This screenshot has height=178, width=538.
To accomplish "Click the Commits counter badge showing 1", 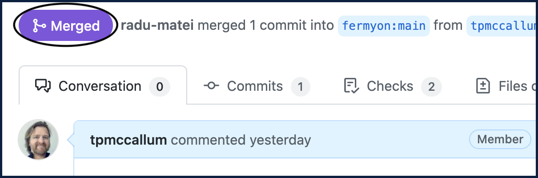I will tap(301, 86).
